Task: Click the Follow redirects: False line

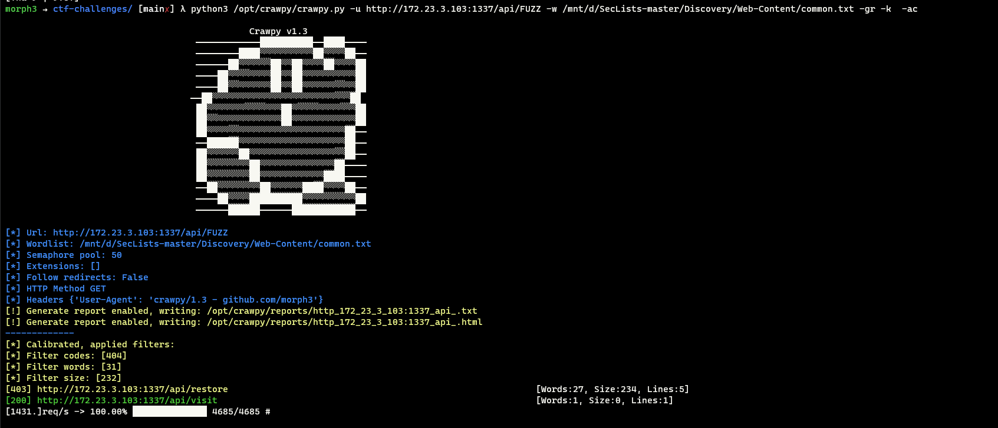Action: tap(77, 277)
